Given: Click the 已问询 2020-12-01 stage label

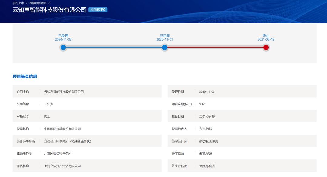Looking at the screenshot, I should point(164,38).
